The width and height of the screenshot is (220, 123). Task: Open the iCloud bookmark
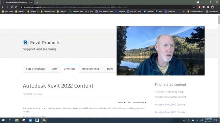click(x=89, y=11)
